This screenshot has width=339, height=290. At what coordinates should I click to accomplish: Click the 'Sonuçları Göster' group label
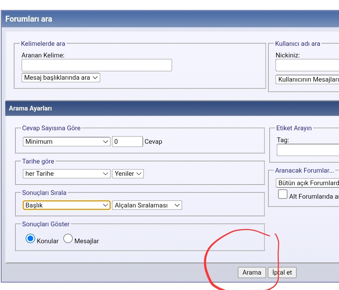pos(46,224)
